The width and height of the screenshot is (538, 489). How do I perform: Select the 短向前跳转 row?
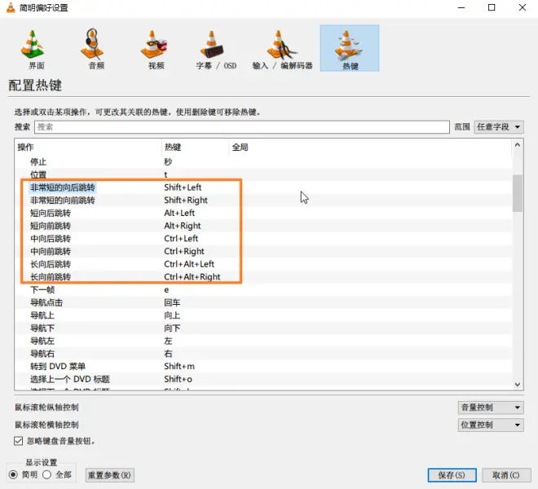tap(263, 226)
